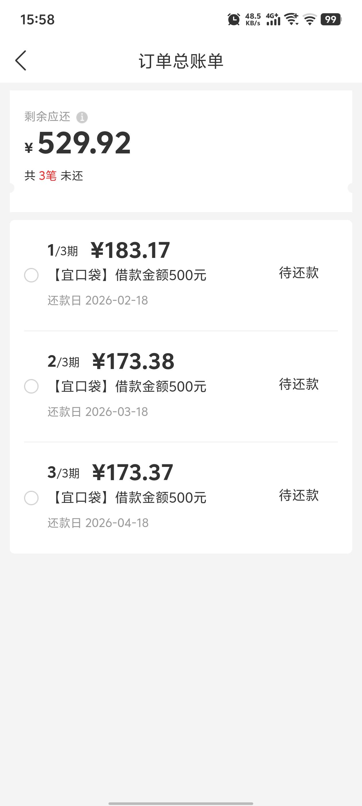
Task: Tap the rightmost Wi-Fi icon in status bar
Action: pos(310,20)
